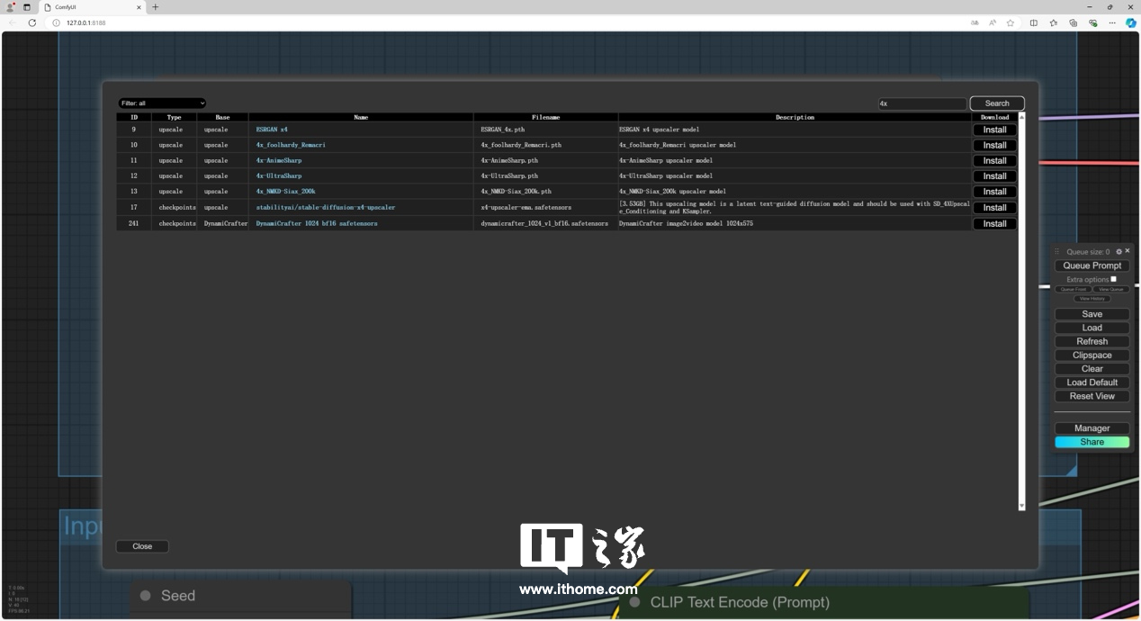Add this page to favorites with the star icon
The image size is (1141, 621).
pos(1011,22)
